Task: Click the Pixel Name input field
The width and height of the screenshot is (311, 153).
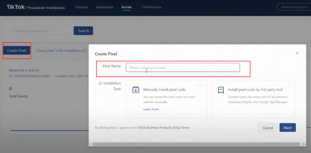Action: click(182, 68)
